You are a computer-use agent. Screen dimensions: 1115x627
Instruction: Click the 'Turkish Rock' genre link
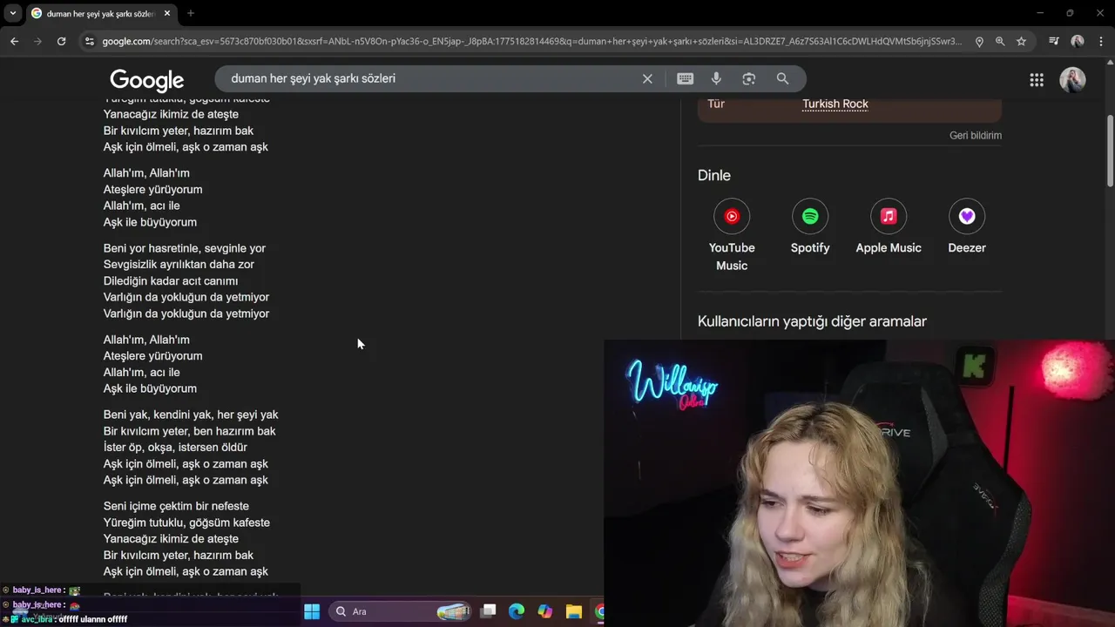coord(835,104)
